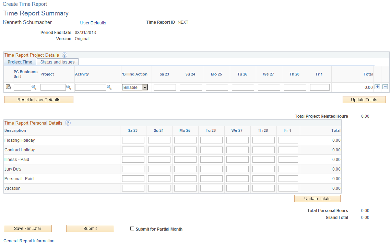Open help for Time Report Project Details
The height and width of the screenshot is (244, 391).
click(x=64, y=55)
